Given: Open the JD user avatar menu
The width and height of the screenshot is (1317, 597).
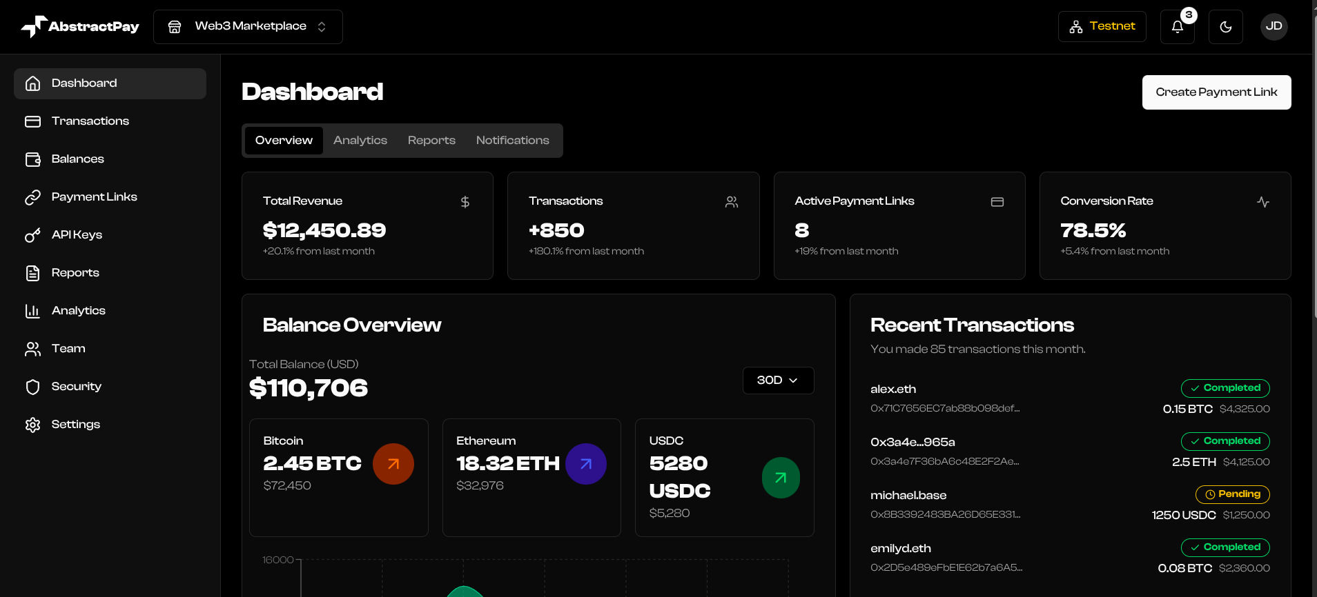Looking at the screenshot, I should 1274,26.
